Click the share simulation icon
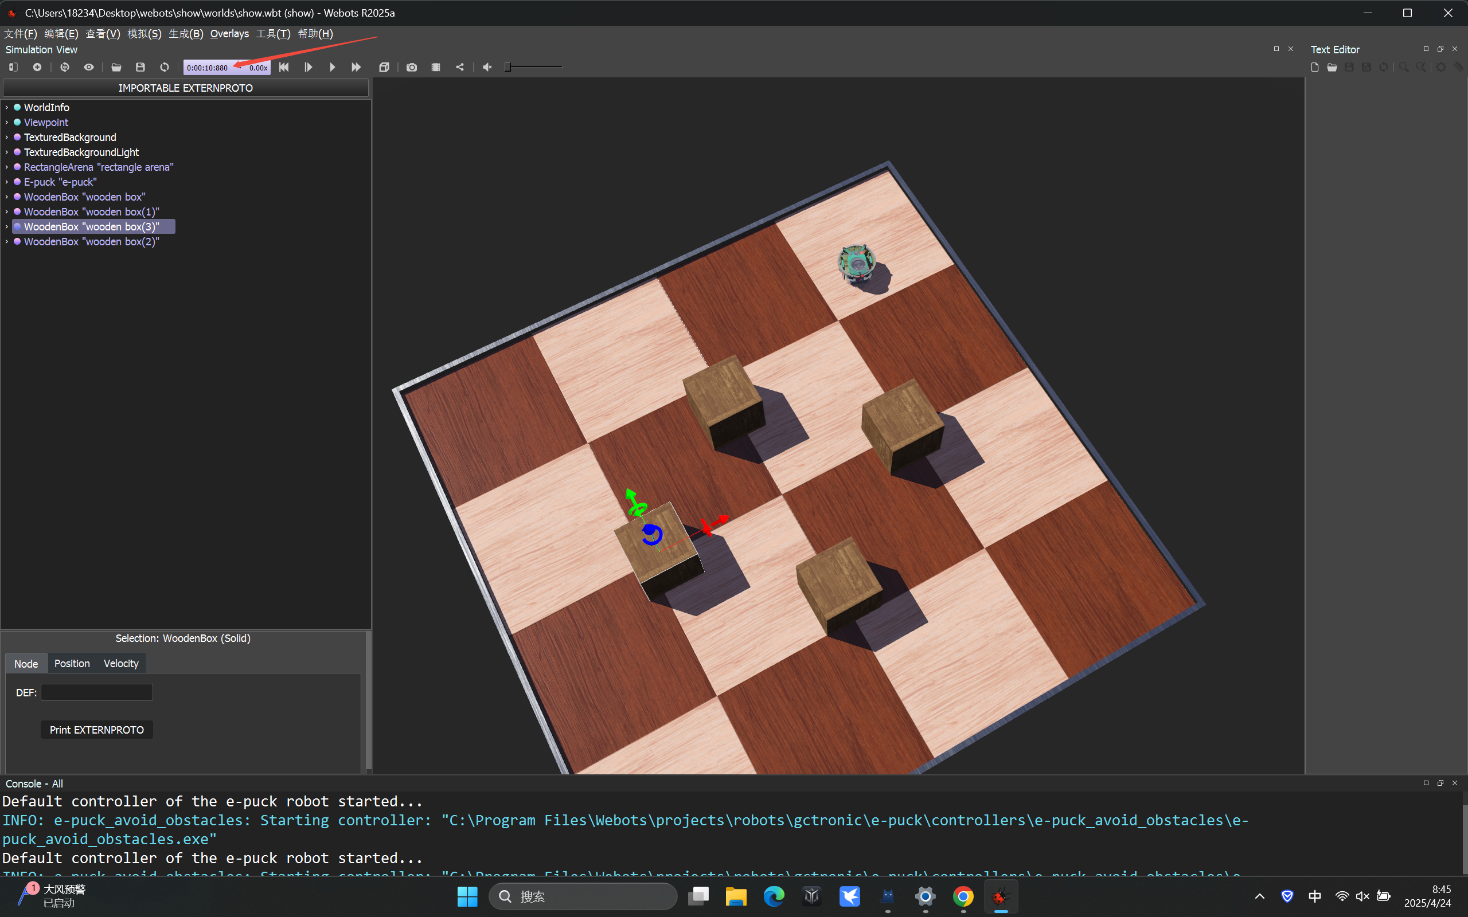Screen dimensions: 1468x917 pos(460,67)
